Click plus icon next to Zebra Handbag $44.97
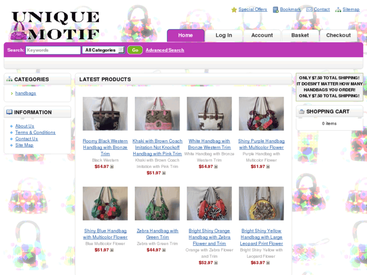This screenshot has height=275, width=367. coord(164,250)
